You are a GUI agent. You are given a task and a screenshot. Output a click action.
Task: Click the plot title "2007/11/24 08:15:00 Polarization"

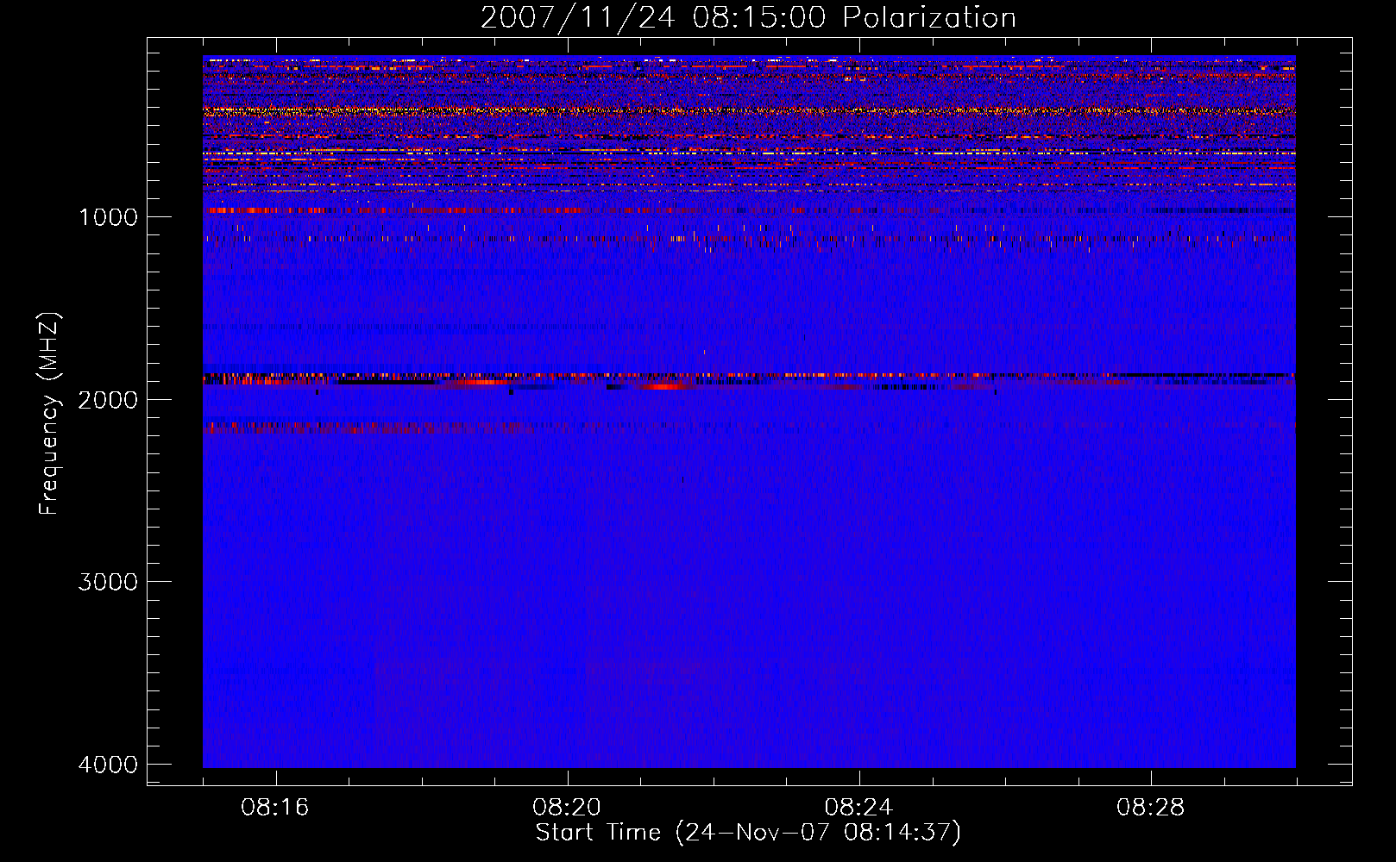click(748, 17)
